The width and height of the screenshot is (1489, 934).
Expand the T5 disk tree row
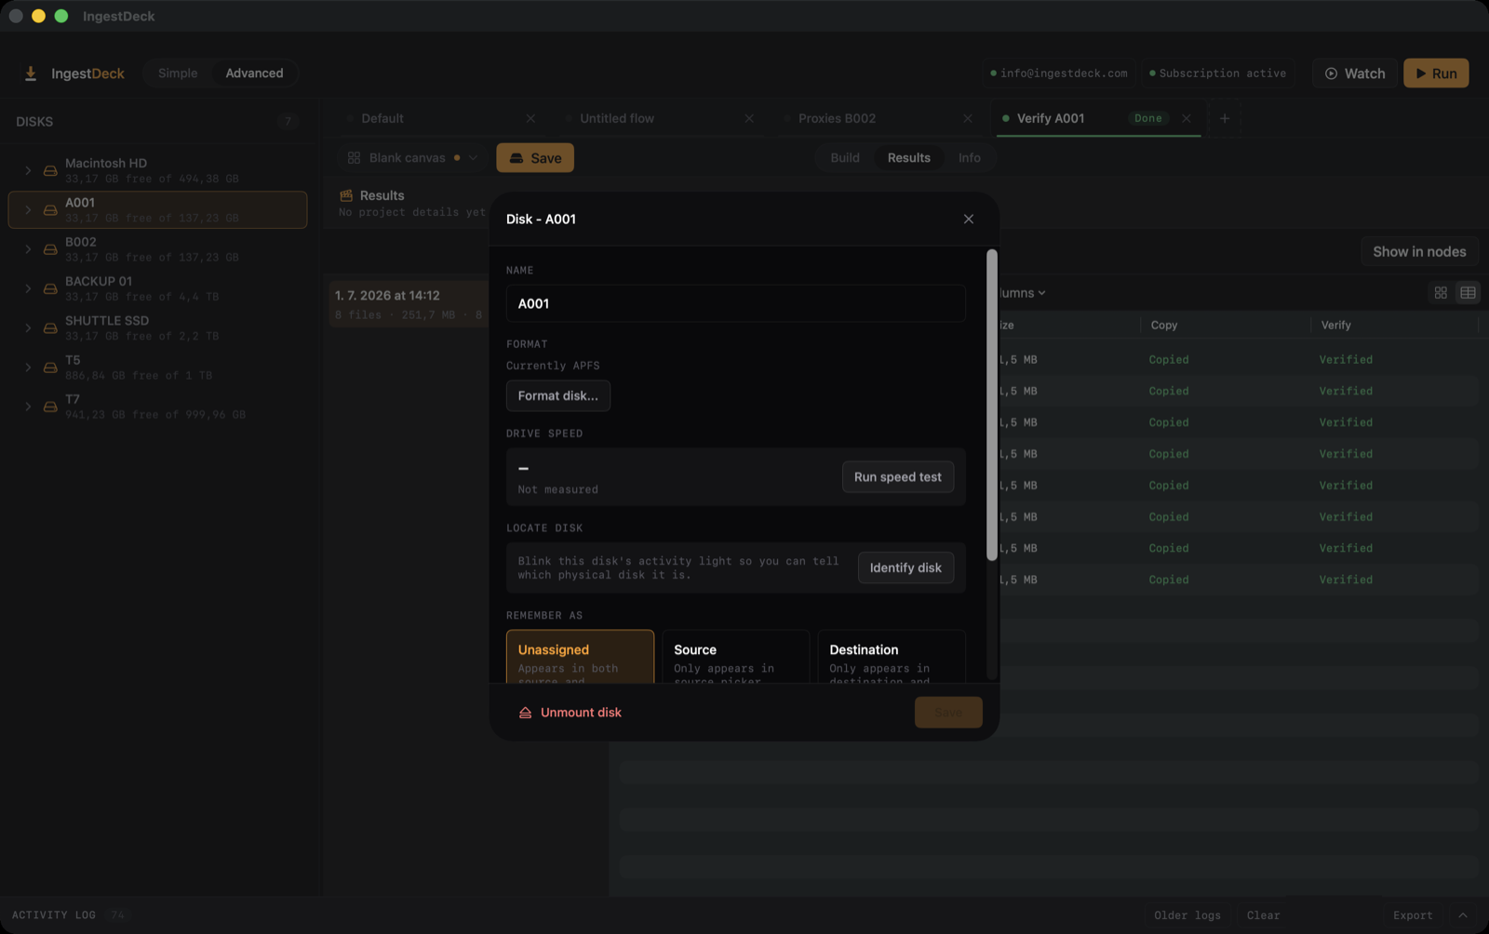coord(28,367)
